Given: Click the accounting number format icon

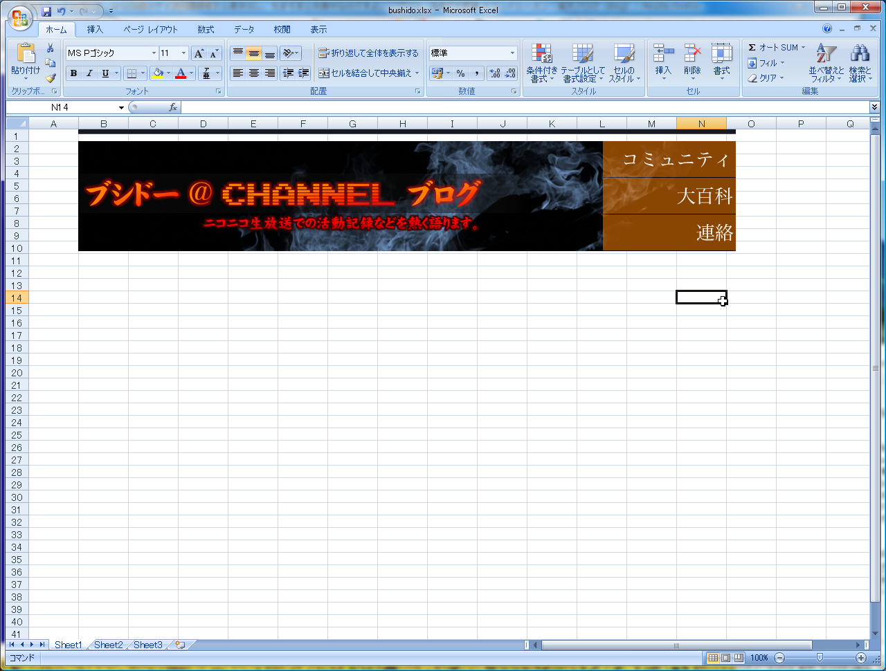Looking at the screenshot, I should [437, 73].
